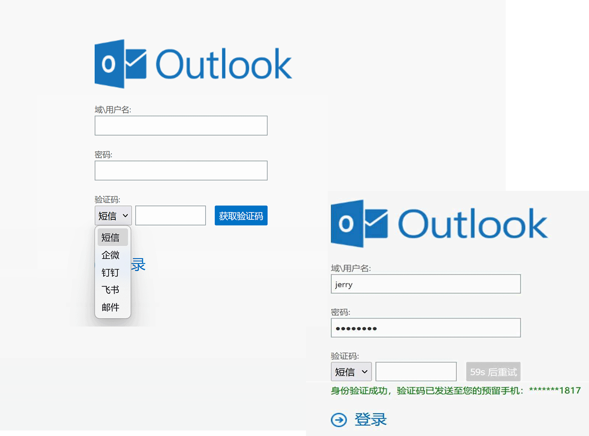Click the empty 域\用户名 input field

pyautogui.click(x=181, y=126)
